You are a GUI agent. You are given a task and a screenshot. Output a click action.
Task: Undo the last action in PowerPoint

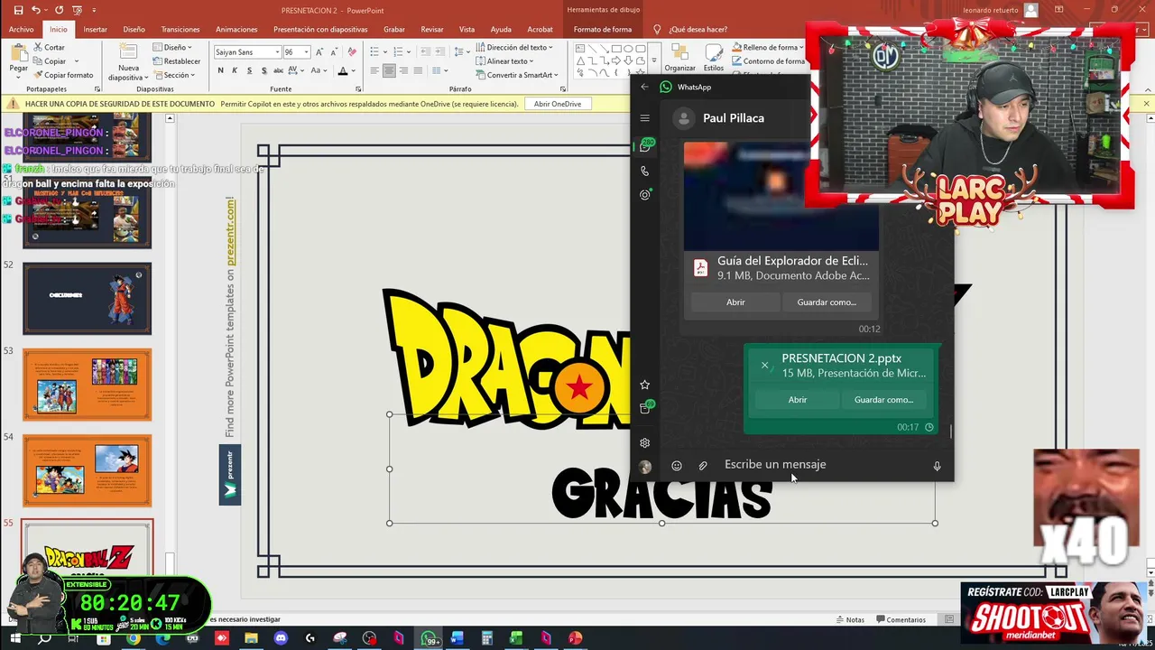tap(35, 10)
